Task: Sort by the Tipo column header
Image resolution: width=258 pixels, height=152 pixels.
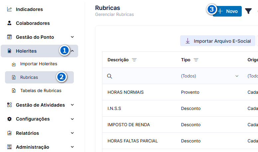Action: click(x=186, y=60)
